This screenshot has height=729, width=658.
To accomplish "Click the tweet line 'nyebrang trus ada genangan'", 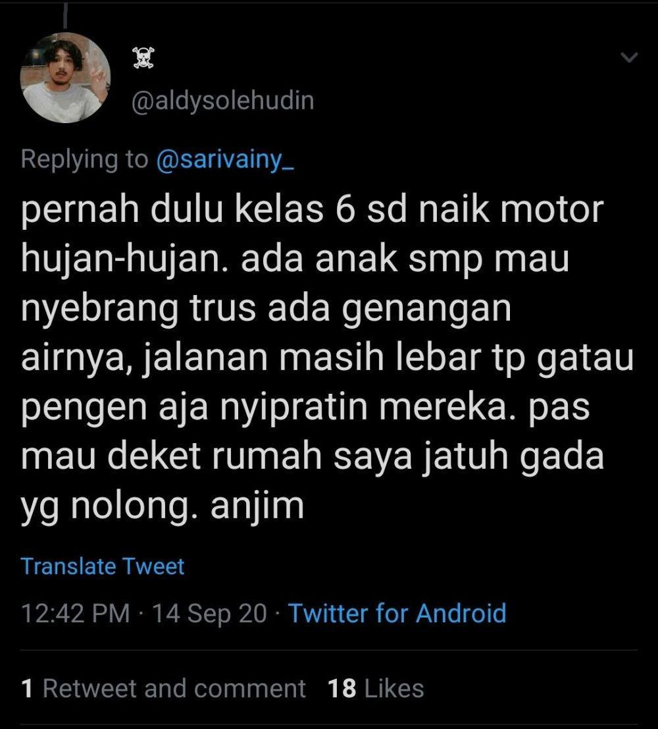I will pyautogui.click(x=266, y=310).
